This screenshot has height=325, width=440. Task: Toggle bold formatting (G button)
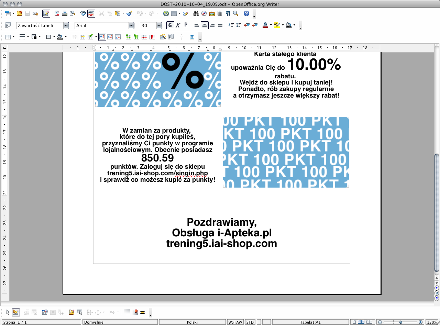170,25
